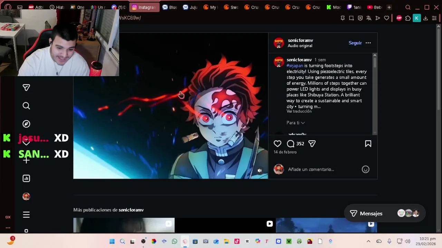Click the three-dot sidebar settings at bottom
This screenshot has width=442, height=248.
8,228
